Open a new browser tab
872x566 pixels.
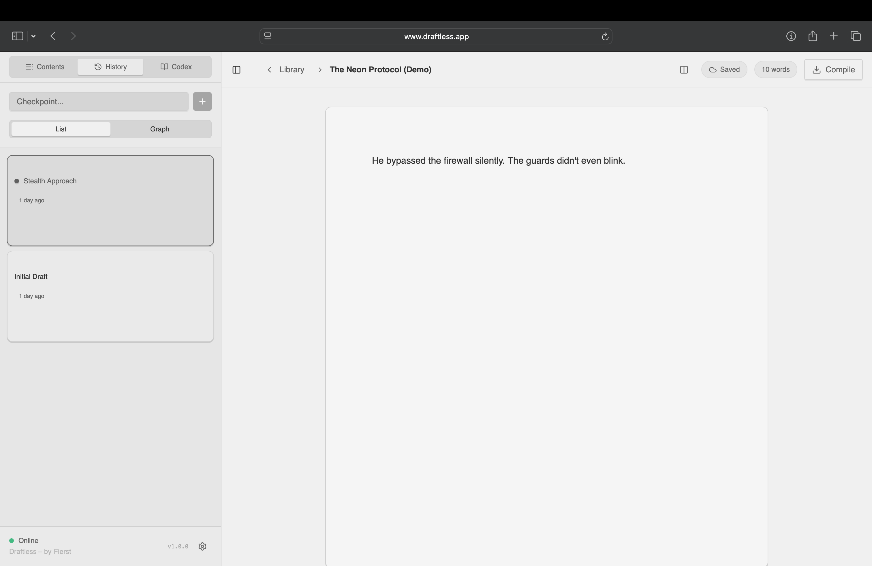(x=834, y=36)
